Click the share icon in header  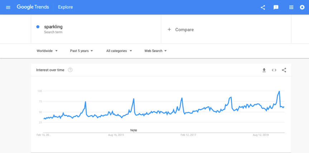(x=263, y=7)
